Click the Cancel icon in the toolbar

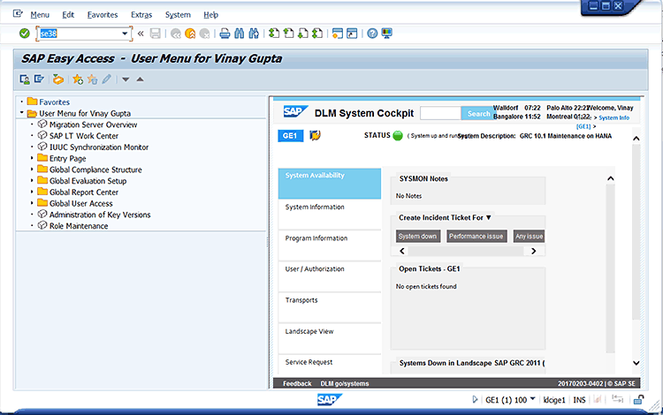coord(205,34)
